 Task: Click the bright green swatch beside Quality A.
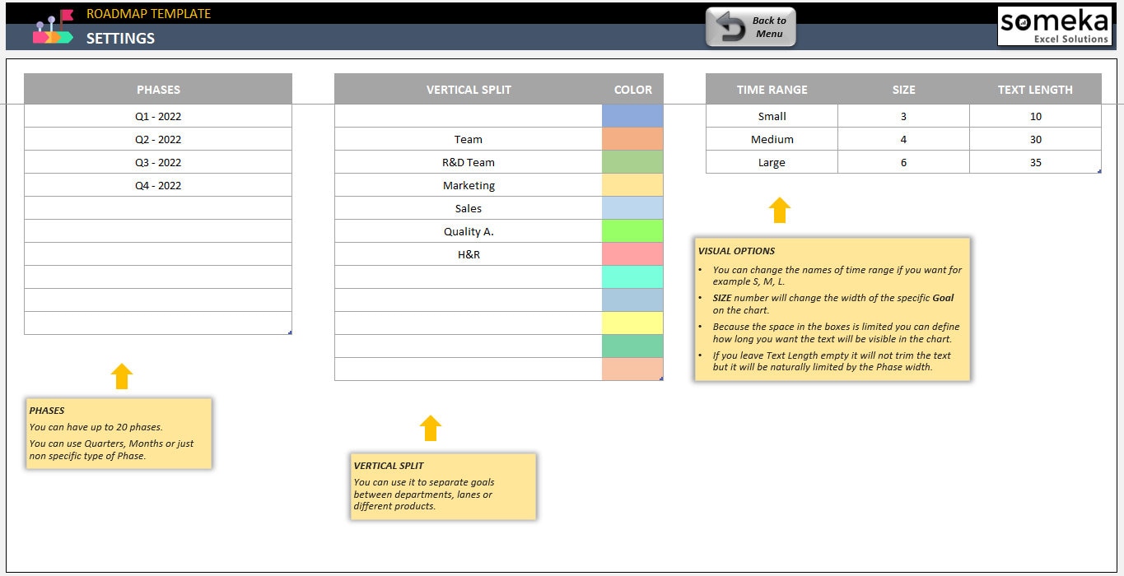click(632, 231)
